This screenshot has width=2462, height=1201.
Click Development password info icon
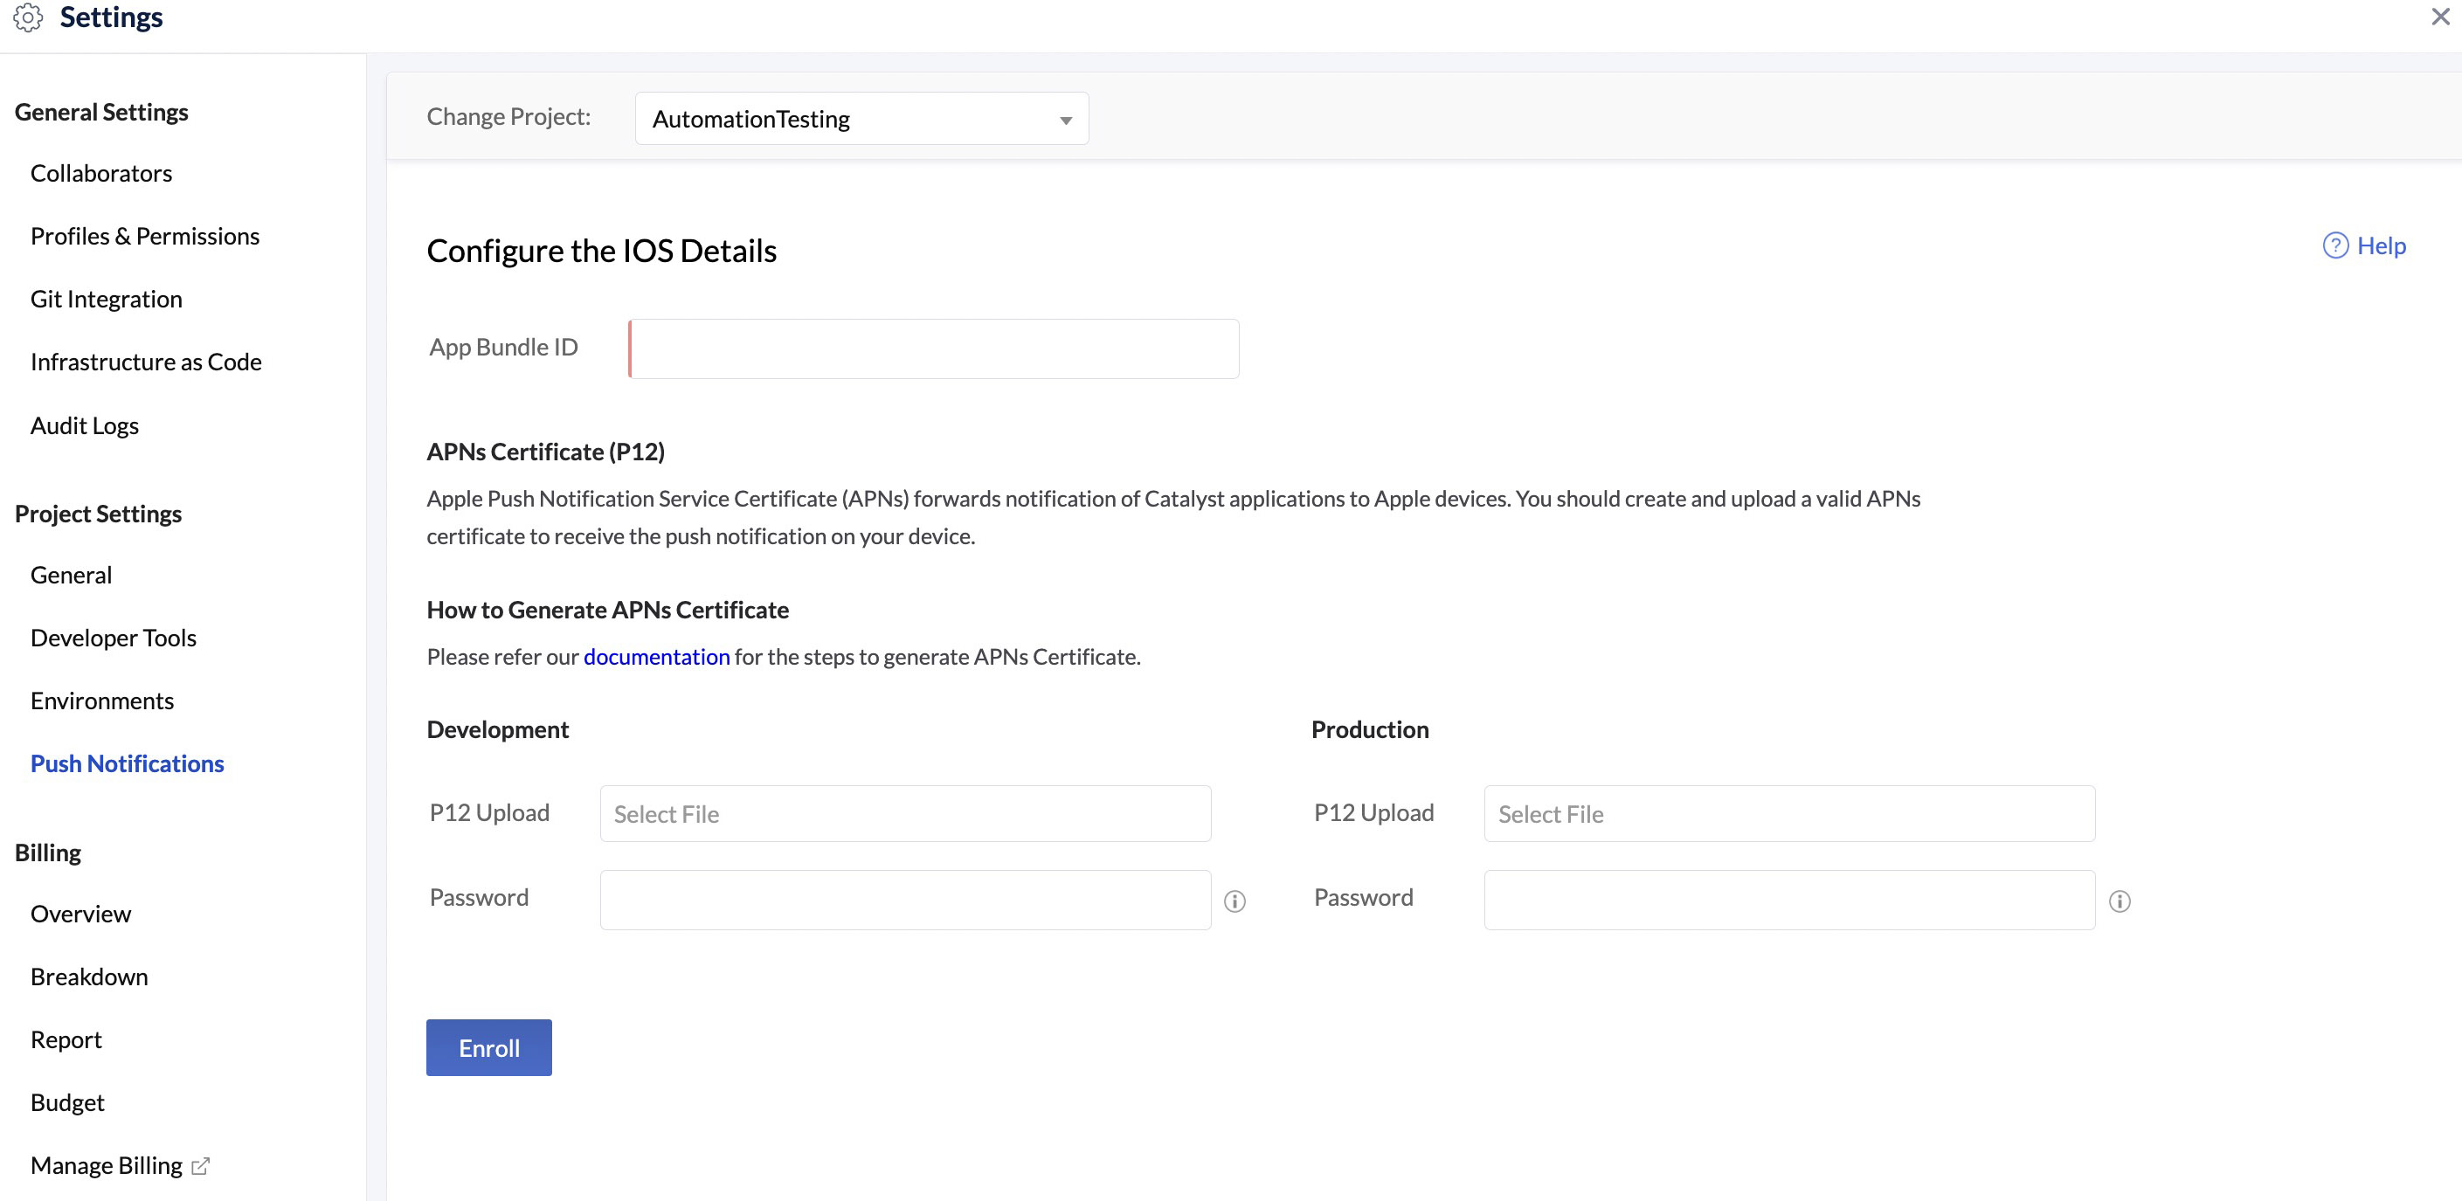point(1234,901)
